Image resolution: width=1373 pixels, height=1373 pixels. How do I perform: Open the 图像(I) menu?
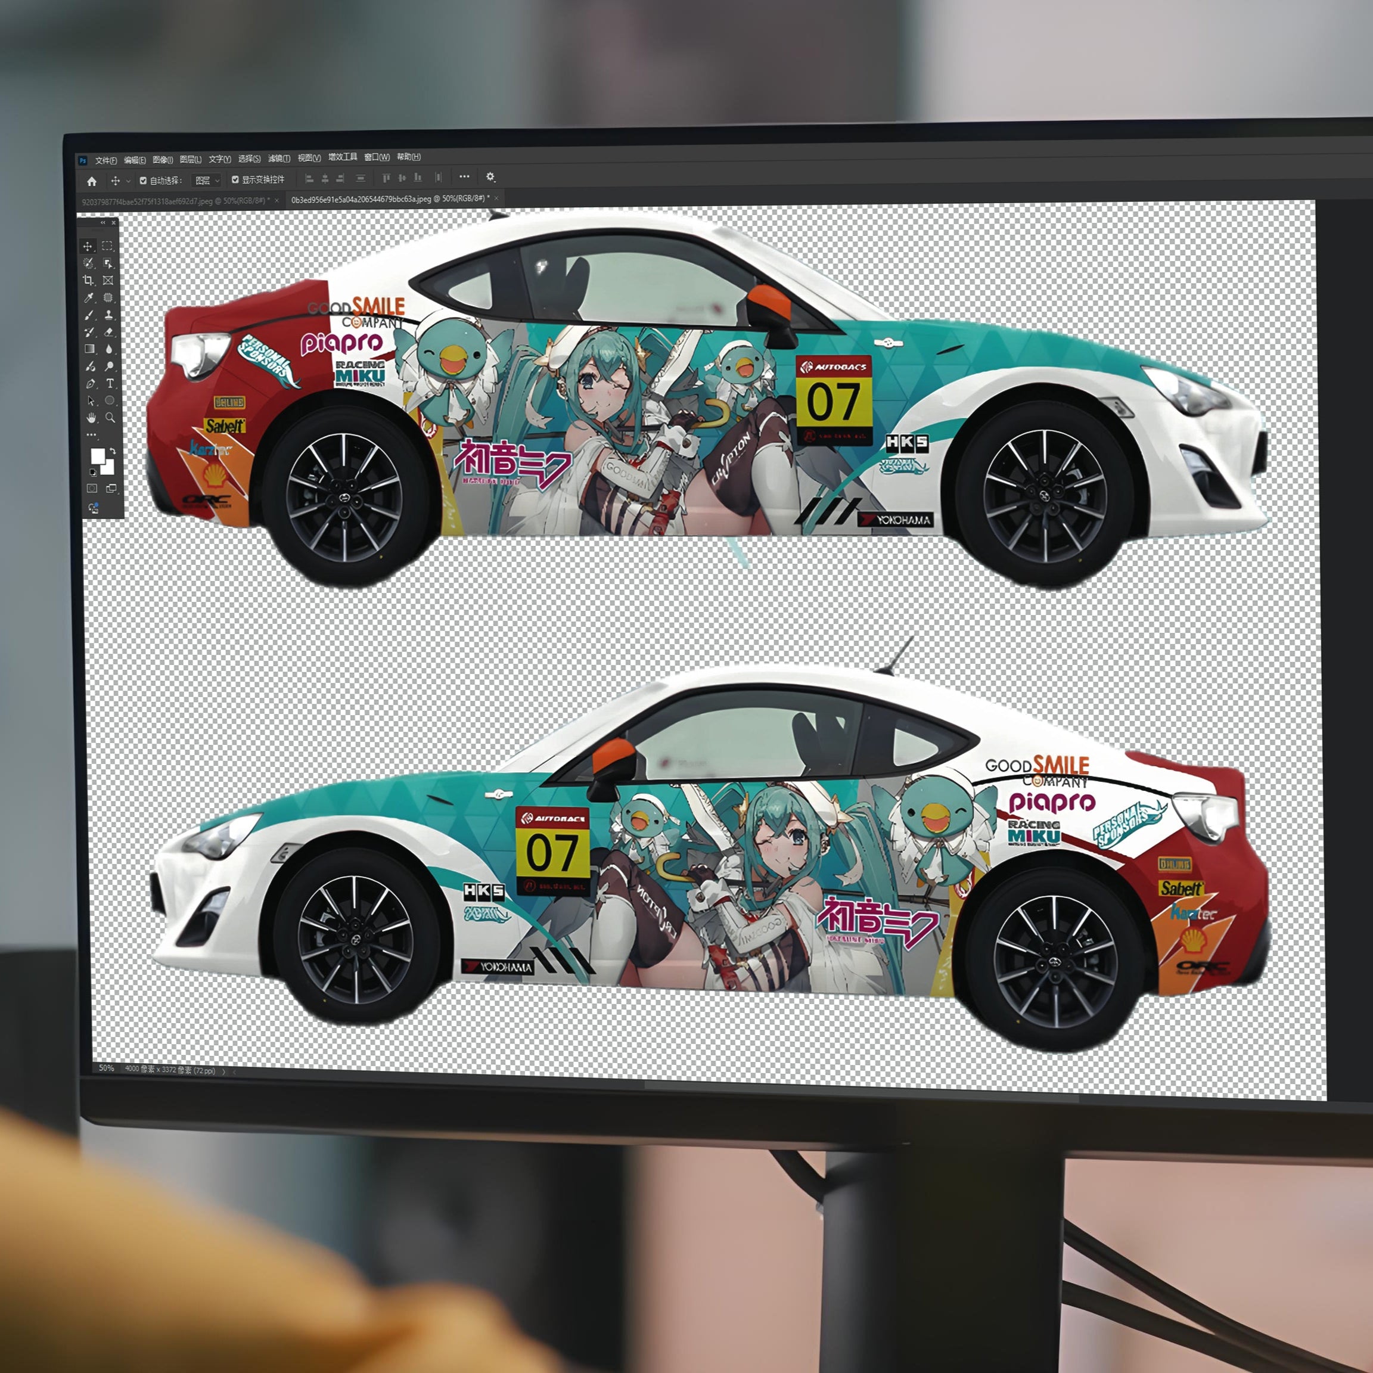coord(163,160)
